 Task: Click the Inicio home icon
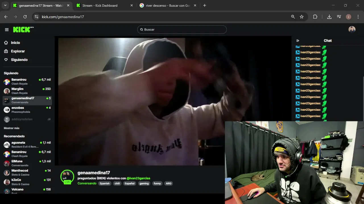(x=6, y=42)
